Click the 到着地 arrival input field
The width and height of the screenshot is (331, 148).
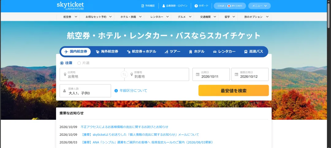coord(157,74)
